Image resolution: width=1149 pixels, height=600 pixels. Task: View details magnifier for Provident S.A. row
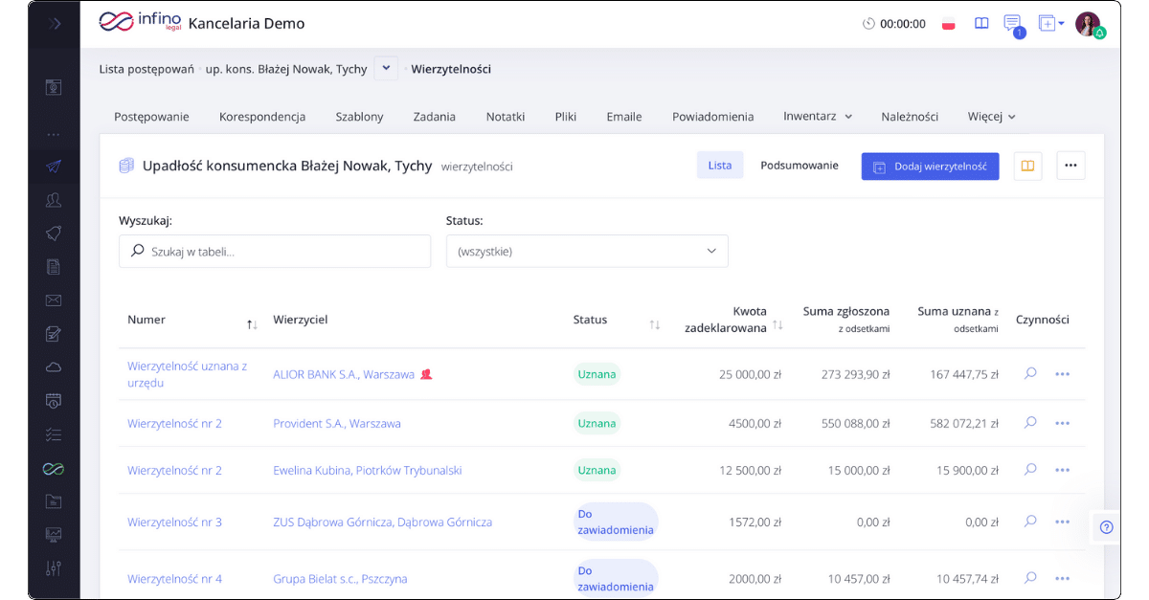point(1030,422)
